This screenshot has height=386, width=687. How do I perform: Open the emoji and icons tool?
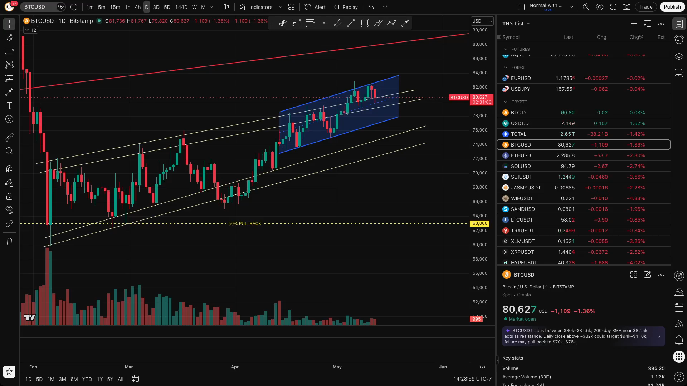coord(9,119)
